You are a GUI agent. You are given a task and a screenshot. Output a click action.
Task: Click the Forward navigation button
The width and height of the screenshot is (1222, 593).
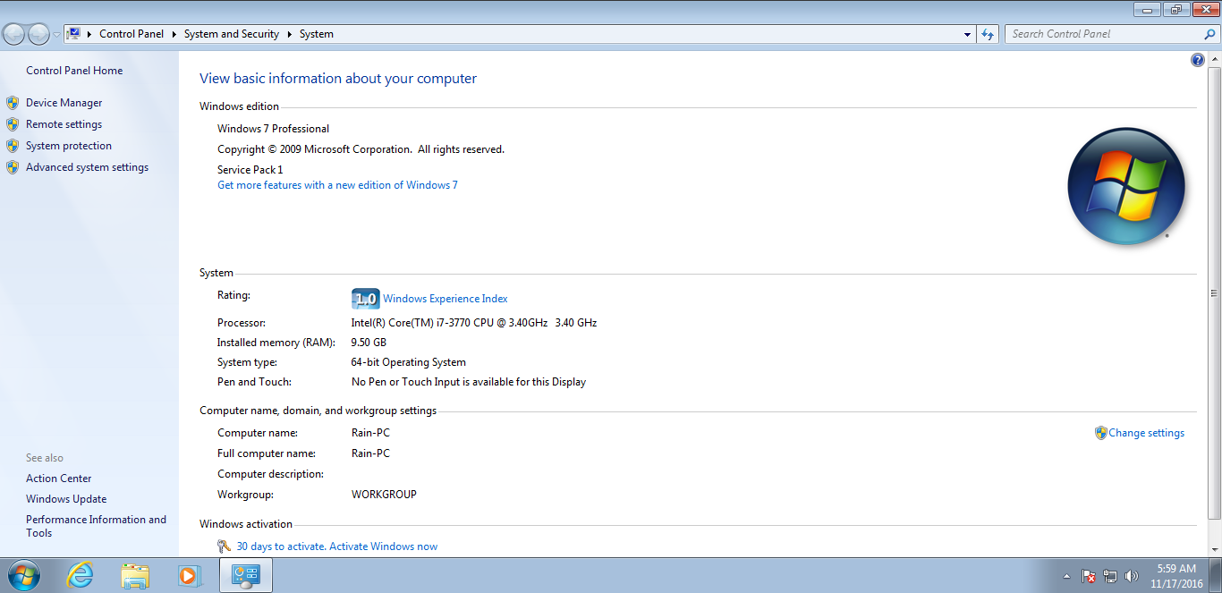click(38, 34)
